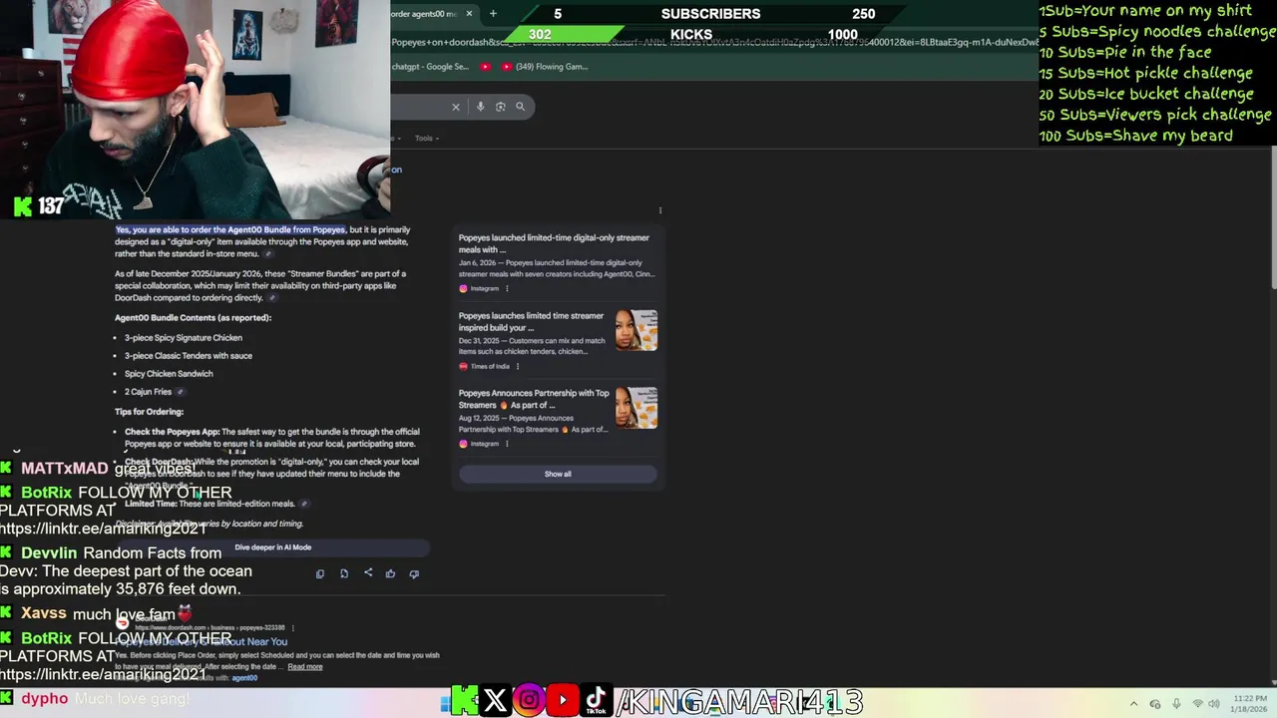Click source link icon after 'in-store menu'
The height and width of the screenshot is (718, 1277).
[x=268, y=254]
